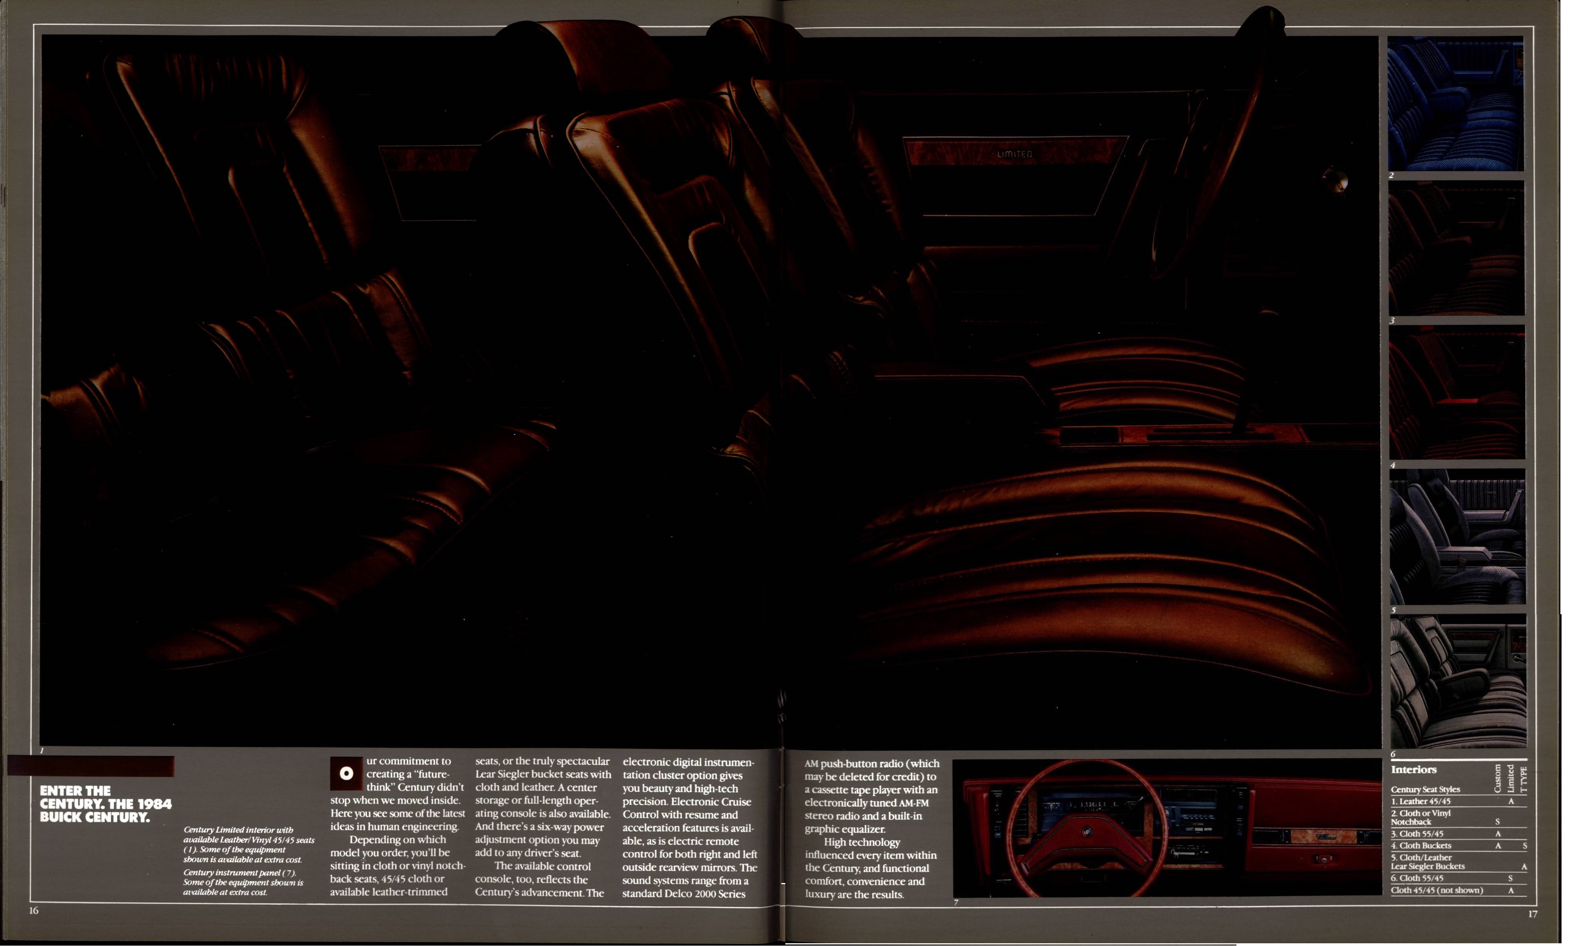1569x946 pixels.
Task: Click the gray Lear Siegler seat photo numbered 5
Action: tap(1457, 537)
